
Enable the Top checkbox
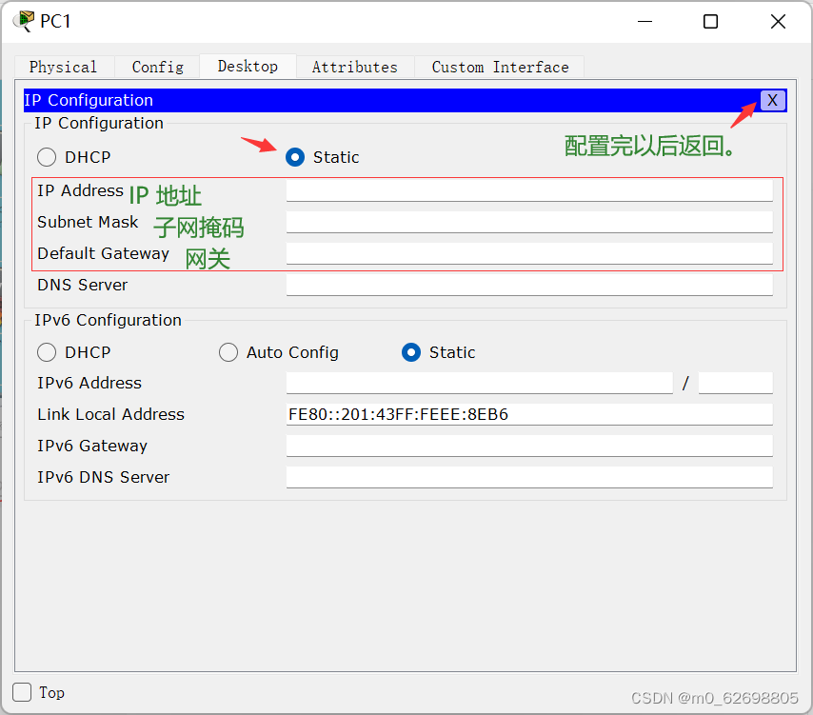click(22, 692)
